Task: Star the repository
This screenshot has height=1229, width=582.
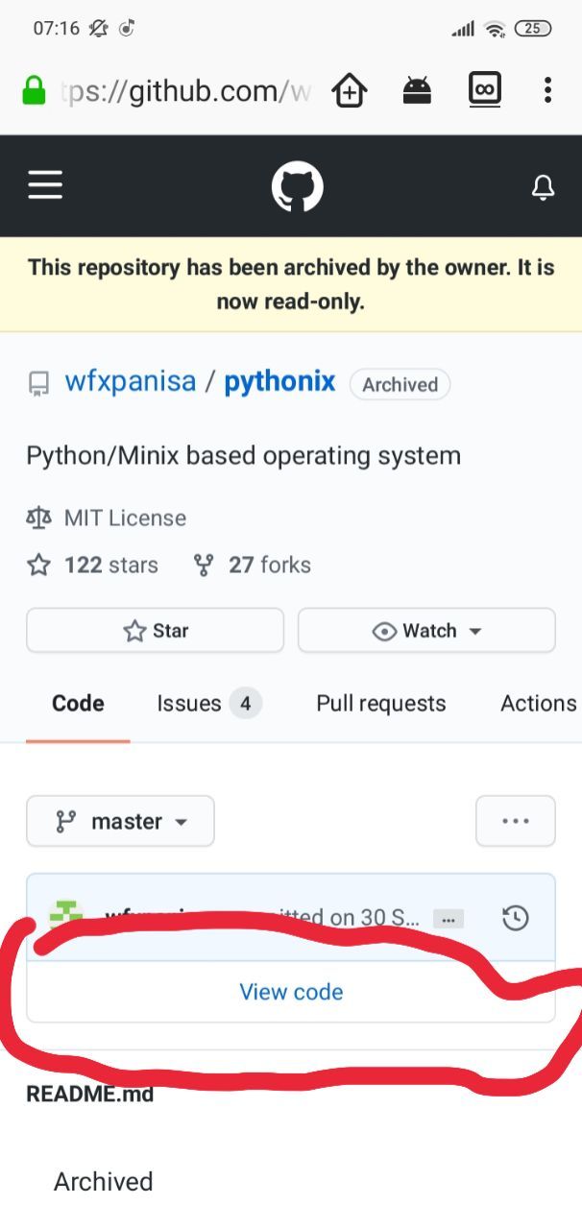Action: 156,631
